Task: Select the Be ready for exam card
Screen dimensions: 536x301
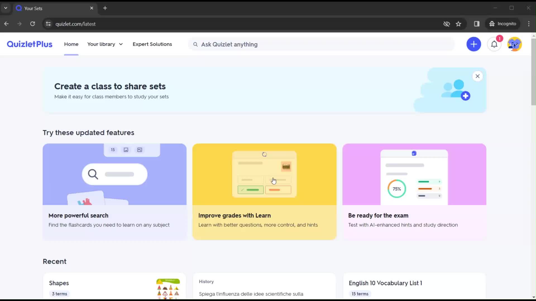Action: click(x=415, y=191)
